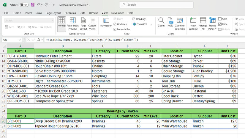The height and width of the screenshot is (138, 245).
Task: Open the Name Box dropdown arrow
Action: tap(20, 40)
